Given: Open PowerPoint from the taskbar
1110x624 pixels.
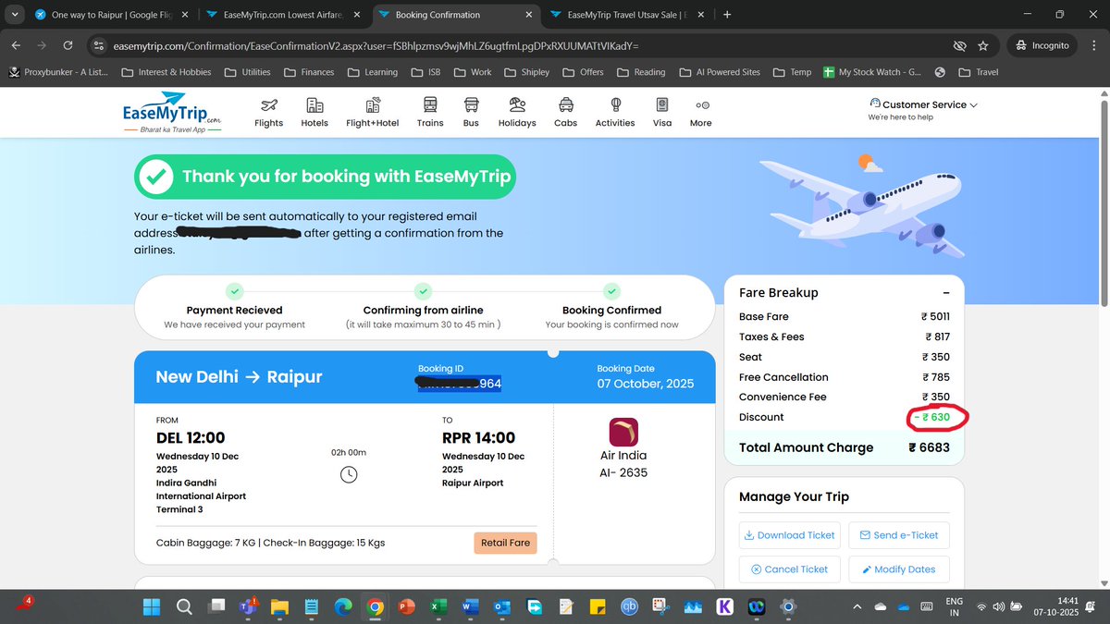Looking at the screenshot, I should click(405, 606).
